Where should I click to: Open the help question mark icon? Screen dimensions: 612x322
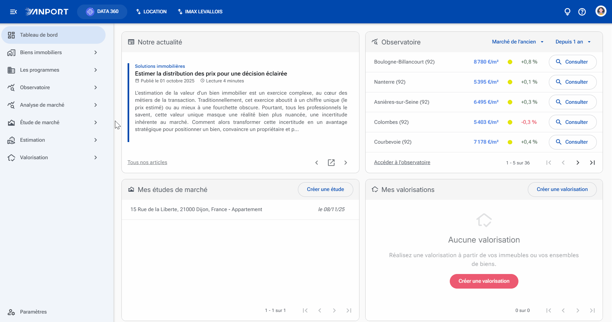pos(582,12)
